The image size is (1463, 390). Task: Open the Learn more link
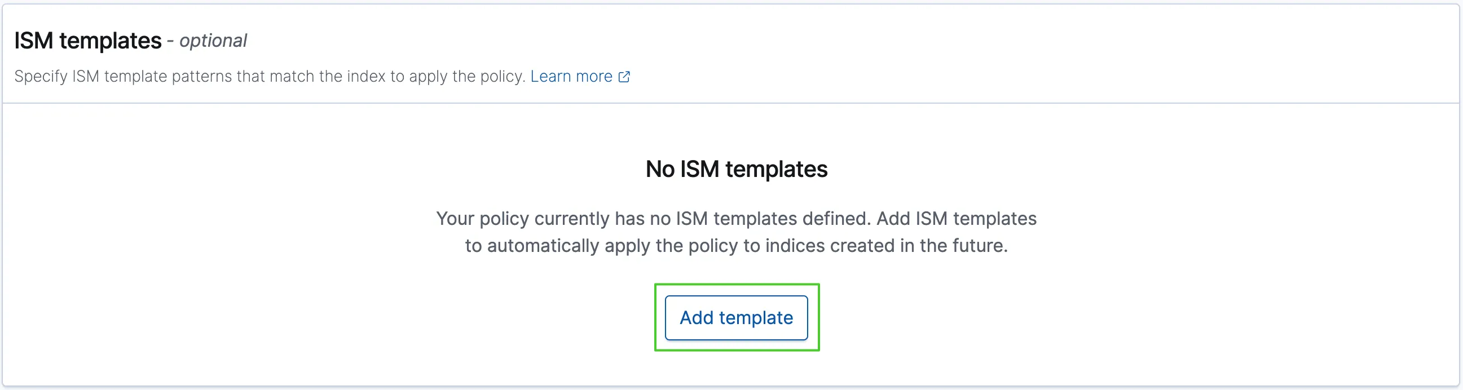(x=571, y=77)
